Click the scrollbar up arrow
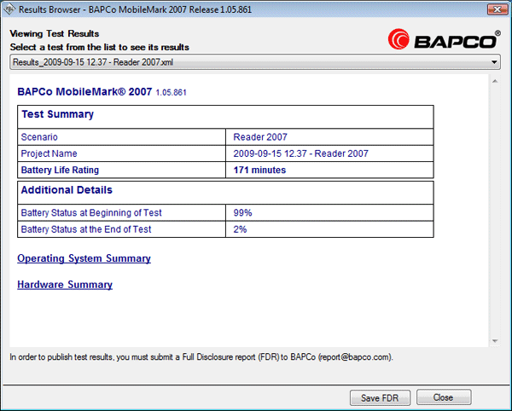Screen dimensions: 512x411 tap(495, 81)
